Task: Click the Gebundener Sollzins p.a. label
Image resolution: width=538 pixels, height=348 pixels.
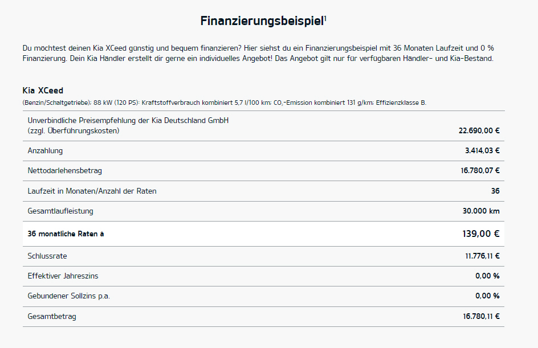Action: coord(68,296)
